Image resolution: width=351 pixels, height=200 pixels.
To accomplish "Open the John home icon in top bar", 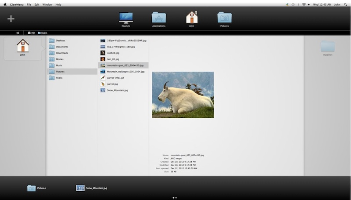I will (x=191, y=18).
